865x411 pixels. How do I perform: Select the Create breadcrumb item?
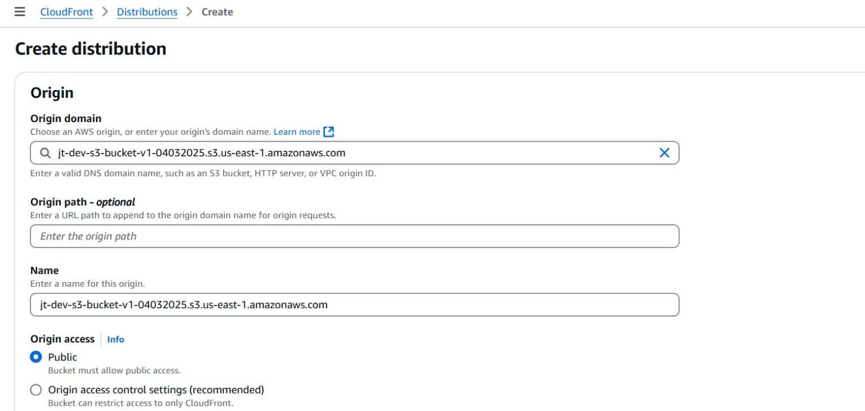217,11
